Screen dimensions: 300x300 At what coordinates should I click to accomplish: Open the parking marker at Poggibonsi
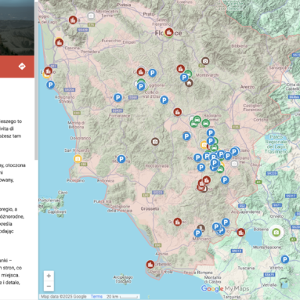click(141, 86)
